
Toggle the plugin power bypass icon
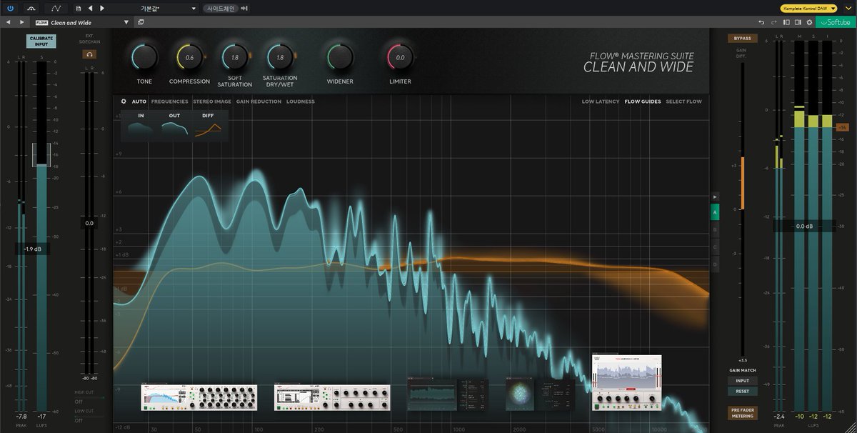(11, 8)
